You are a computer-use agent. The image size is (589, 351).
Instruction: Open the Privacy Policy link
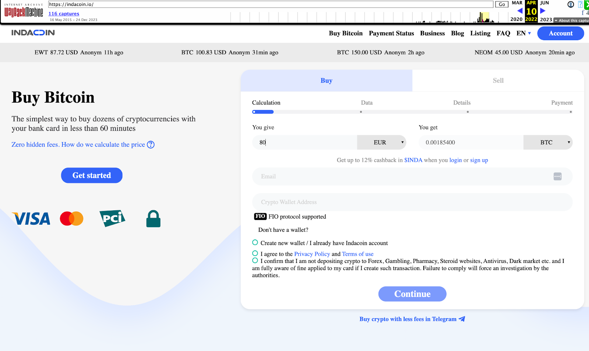312,254
